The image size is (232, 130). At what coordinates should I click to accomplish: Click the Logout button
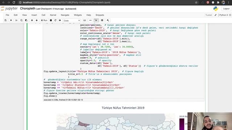coord(226,9)
